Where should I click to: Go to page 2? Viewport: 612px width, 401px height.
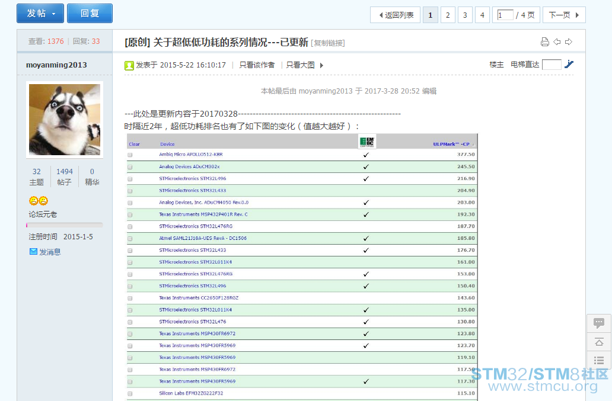tap(448, 15)
